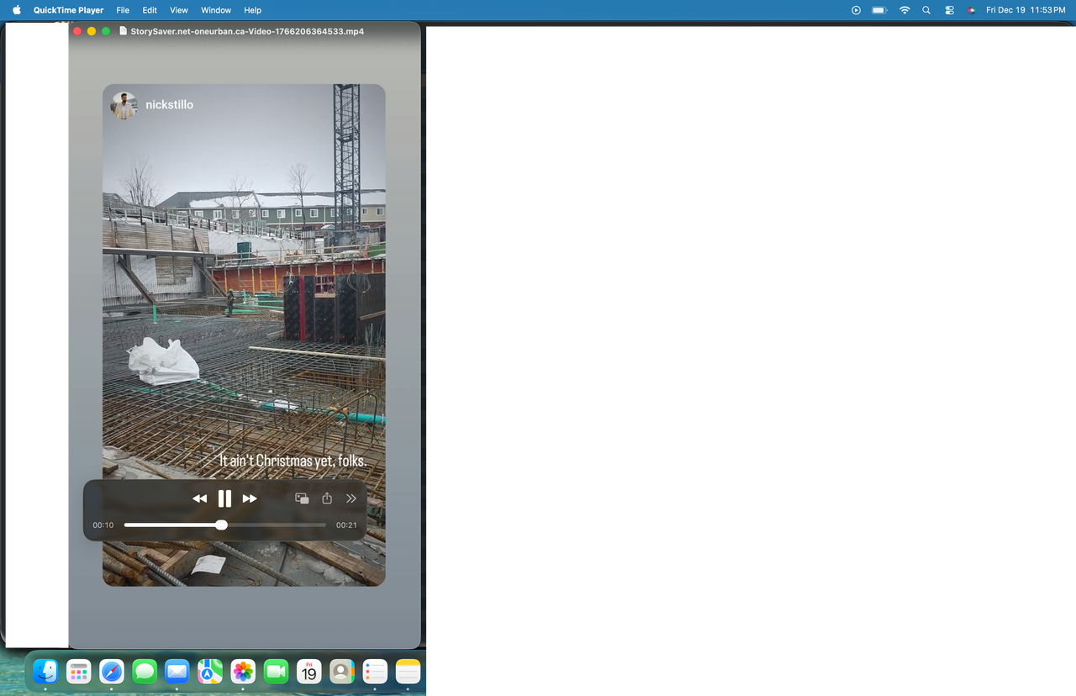Image resolution: width=1076 pixels, height=696 pixels.
Task: Open FaceTime from the Dock
Action: pos(276,671)
